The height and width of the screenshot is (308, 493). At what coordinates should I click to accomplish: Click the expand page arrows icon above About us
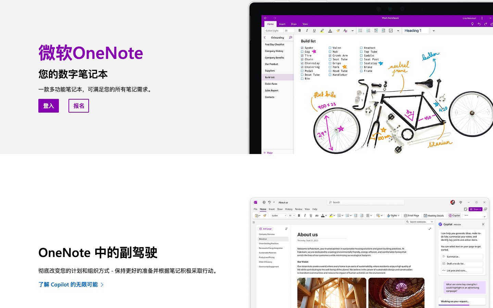point(430,229)
